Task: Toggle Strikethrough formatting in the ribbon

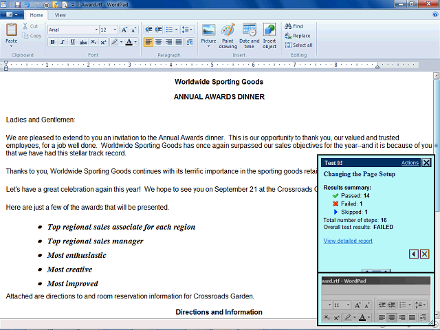Action: (x=83, y=42)
